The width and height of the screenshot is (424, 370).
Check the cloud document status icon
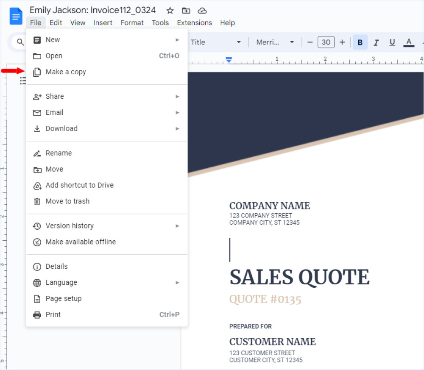click(x=202, y=11)
